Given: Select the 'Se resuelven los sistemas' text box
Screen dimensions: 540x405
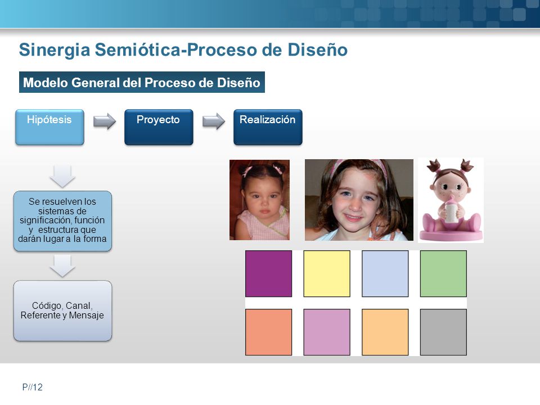Looking at the screenshot, I should [x=62, y=220].
